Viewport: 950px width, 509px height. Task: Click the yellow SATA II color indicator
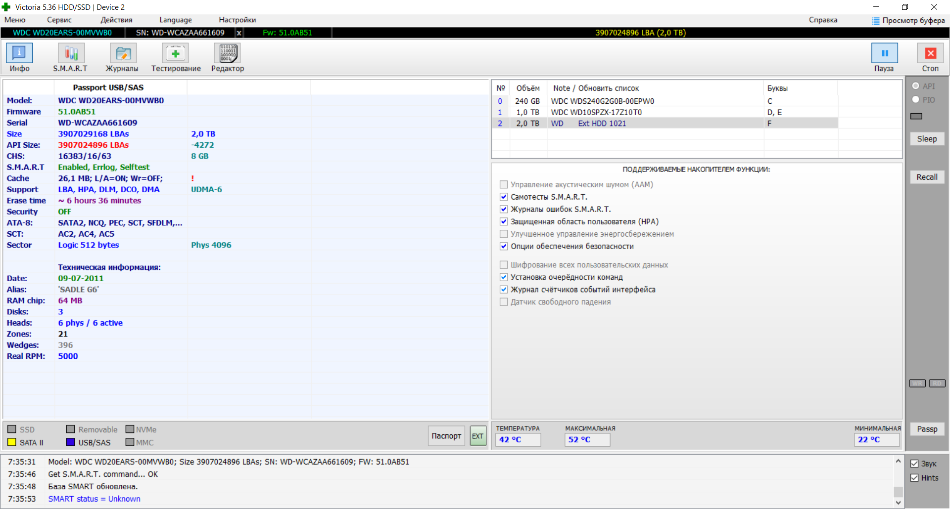(12, 442)
